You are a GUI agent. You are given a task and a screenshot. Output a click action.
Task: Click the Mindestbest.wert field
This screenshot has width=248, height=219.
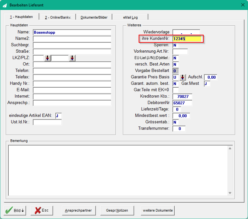click(x=181, y=116)
